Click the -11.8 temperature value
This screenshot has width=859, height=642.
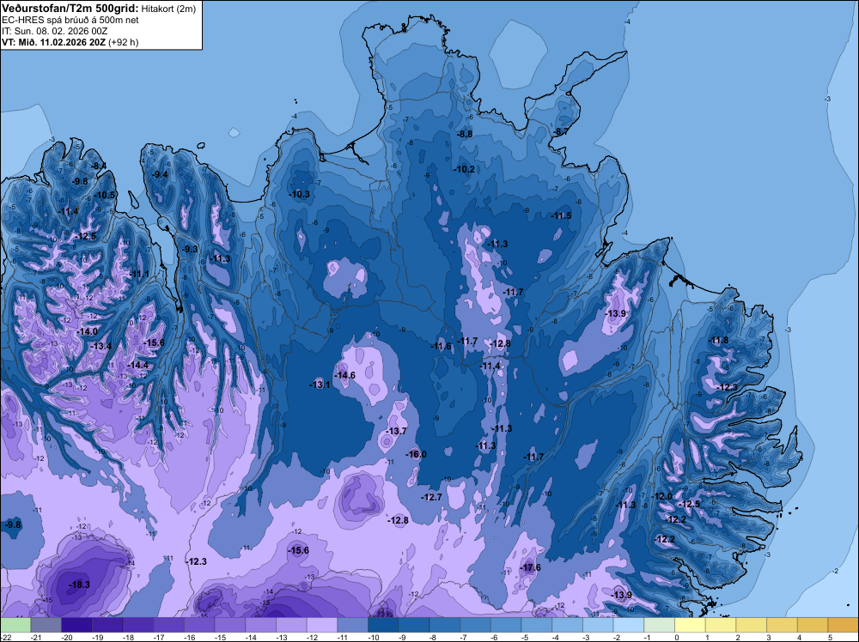[x=719, y=341]
